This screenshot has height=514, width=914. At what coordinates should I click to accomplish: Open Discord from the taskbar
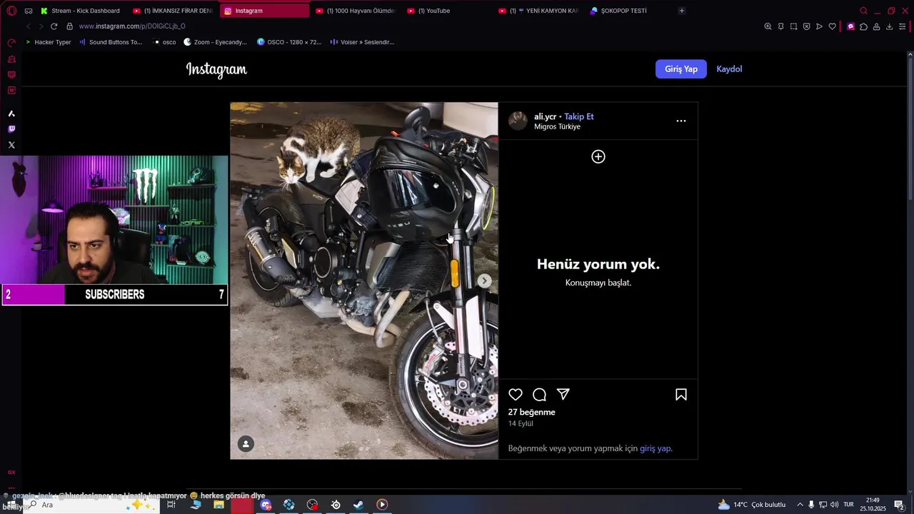pos(266,505)
